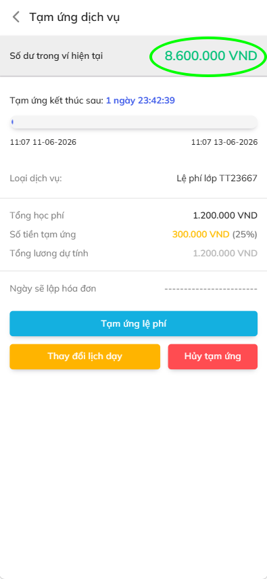Click the Tổng lương dự tính row
267x579 pixels.
tap(134, 253)
